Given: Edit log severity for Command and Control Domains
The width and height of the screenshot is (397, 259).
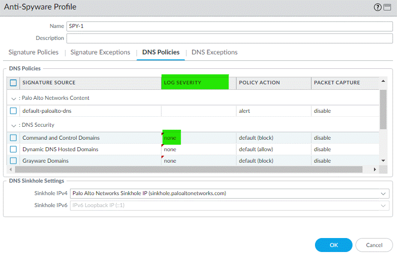Looking at the screenshot, I should tap(170, 138).
